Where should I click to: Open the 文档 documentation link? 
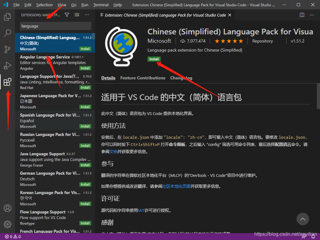point(113,152)
